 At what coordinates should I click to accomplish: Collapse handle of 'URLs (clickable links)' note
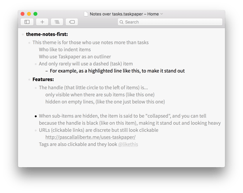[35, 130]
